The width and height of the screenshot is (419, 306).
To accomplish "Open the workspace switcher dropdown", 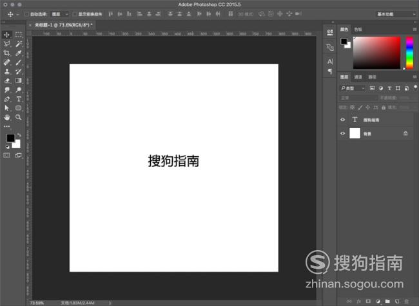I will [396, 14].
